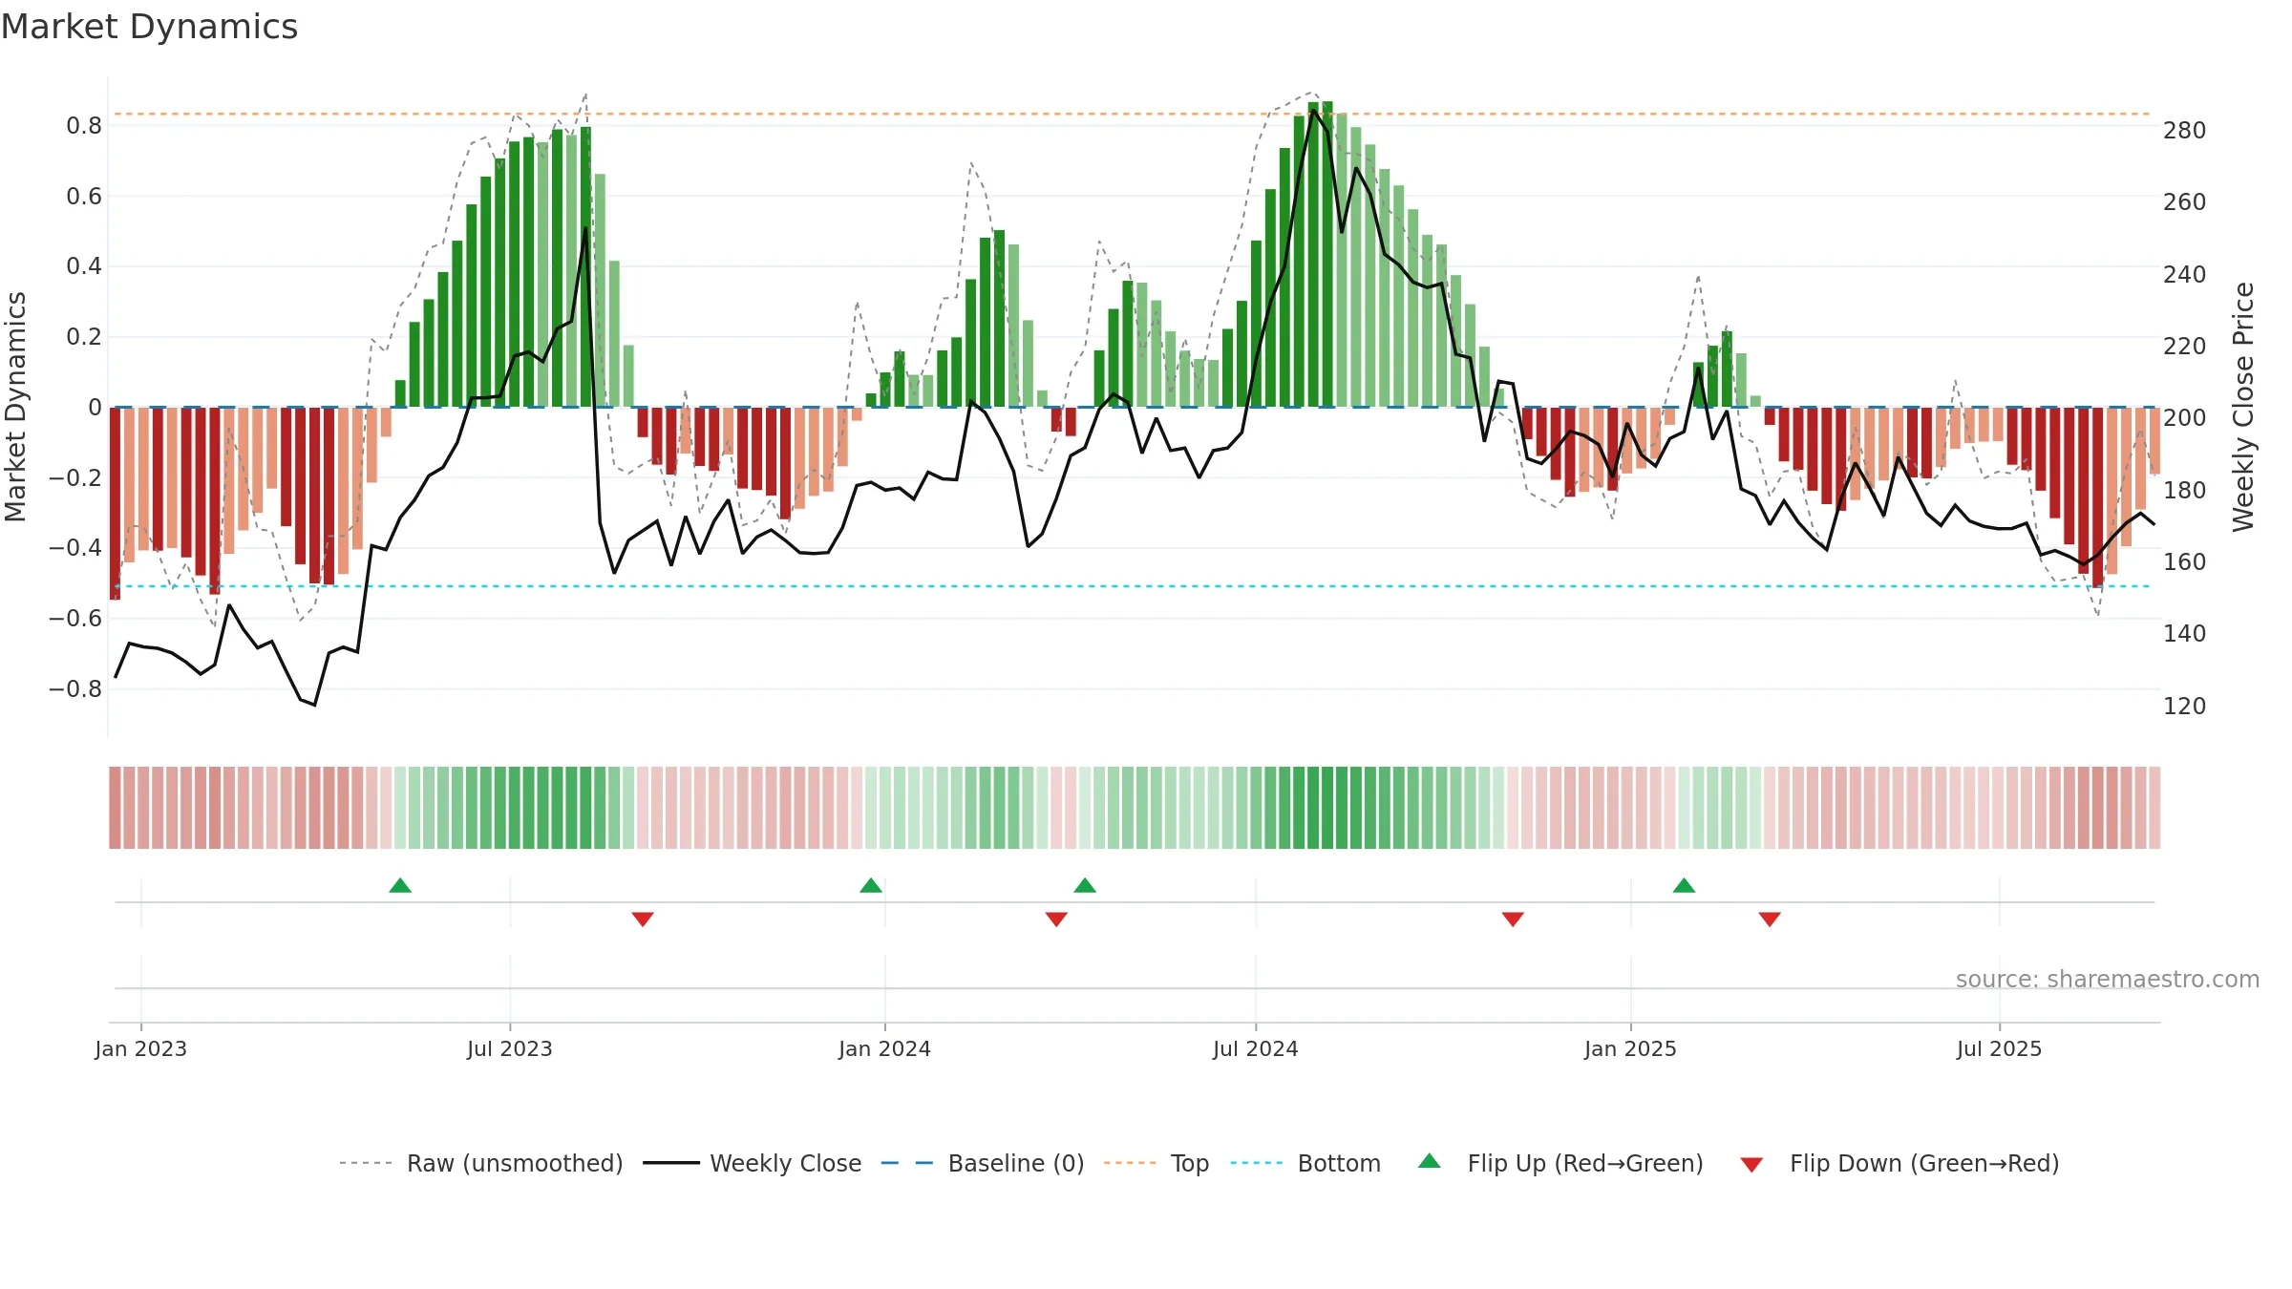Click the Top legend entry
The width and height of the screenshot is (2292, 1289).
pyautogui.click(x=1156, y=1163)
